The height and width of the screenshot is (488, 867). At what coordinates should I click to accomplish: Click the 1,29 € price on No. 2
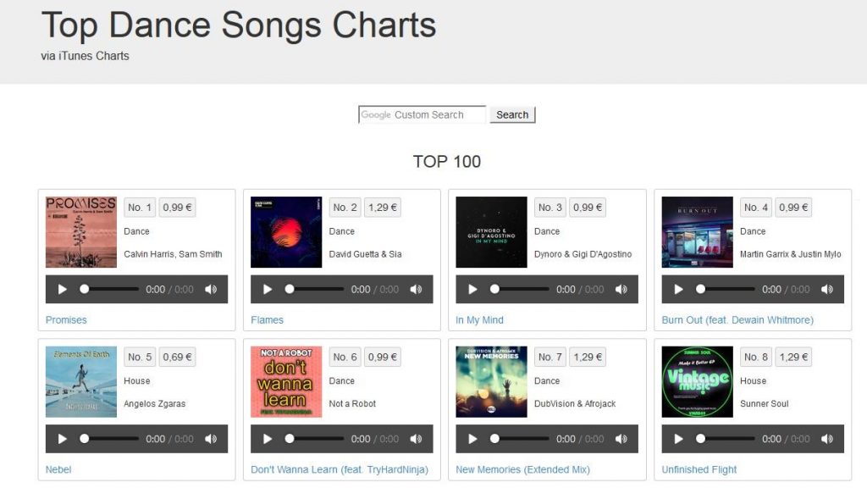point(383,208)
